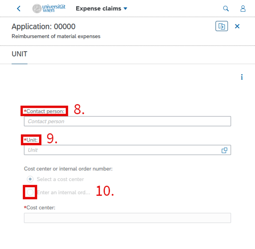Click the 'Enter an internal ord...' label text

[x=64, y=192]
